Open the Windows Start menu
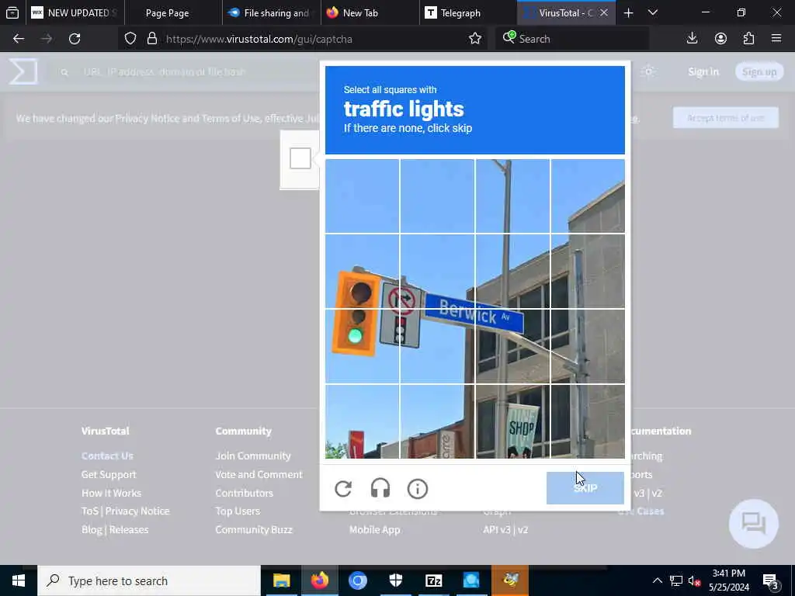This screenshot has width=795, height=596. (19, 580)
